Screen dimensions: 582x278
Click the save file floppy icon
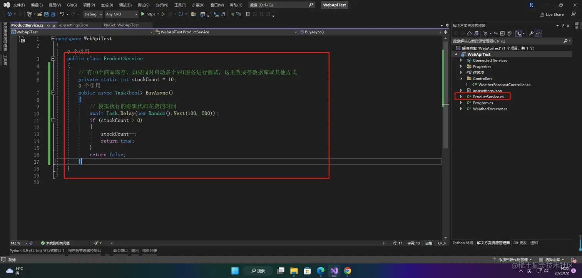(x=46, y=14)
